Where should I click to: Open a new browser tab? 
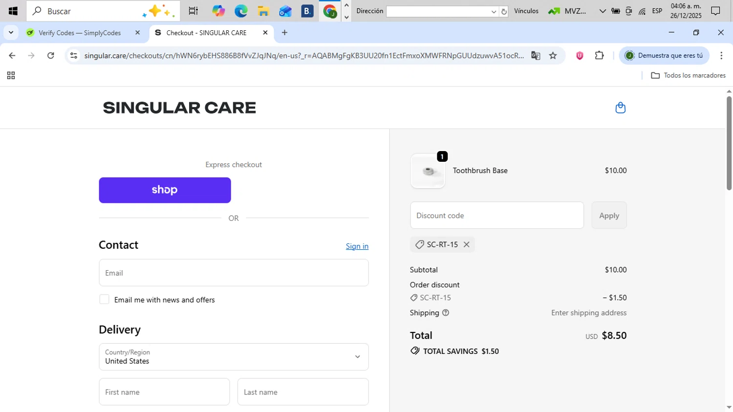(285, 33)
